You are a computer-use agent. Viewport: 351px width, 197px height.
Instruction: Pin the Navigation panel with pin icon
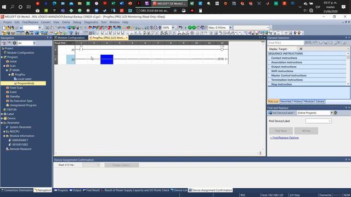pos(48,38)
